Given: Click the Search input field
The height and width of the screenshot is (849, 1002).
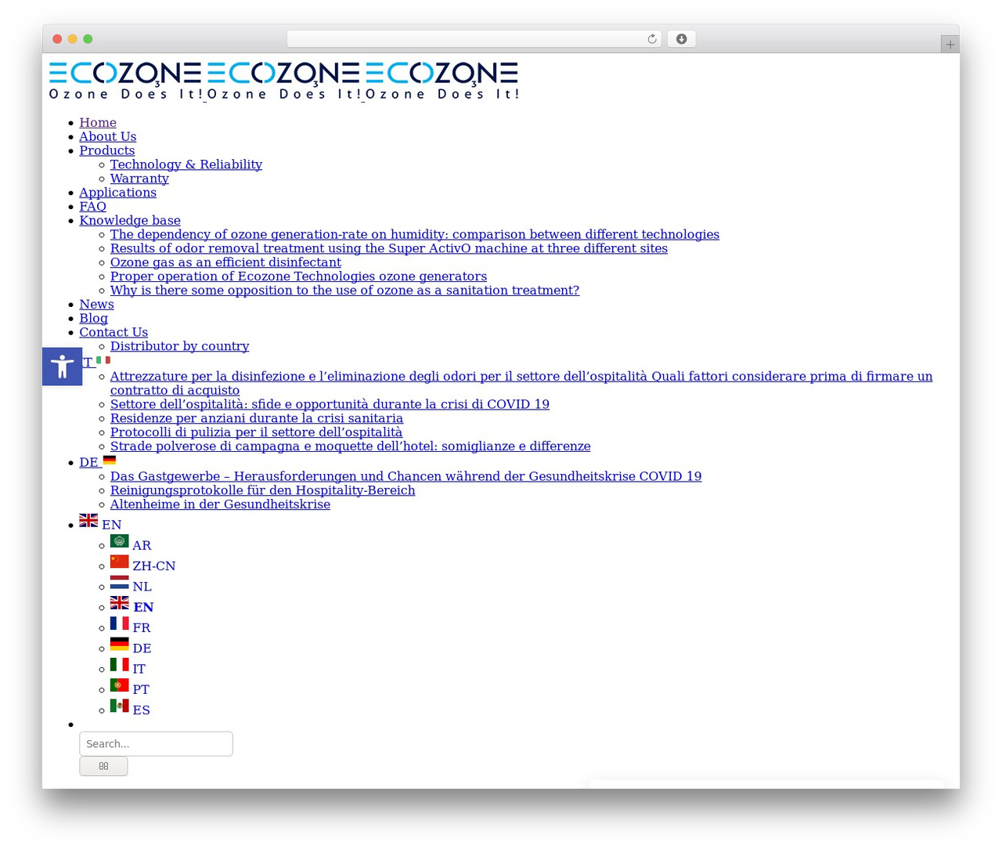Looking at the screenshot, I should (x=156, y=743).
